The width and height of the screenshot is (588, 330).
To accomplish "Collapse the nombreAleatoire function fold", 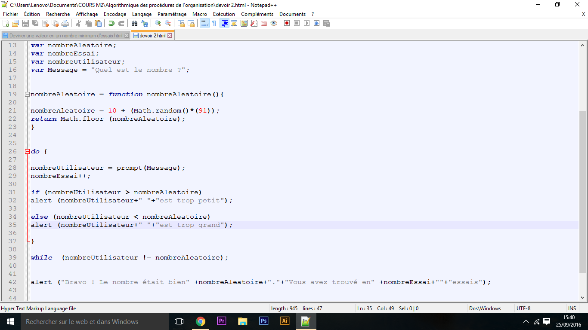I will [x=27, y=94].
